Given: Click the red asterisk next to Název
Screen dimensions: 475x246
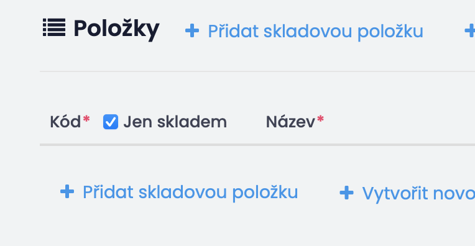Looking at the screenshot, I should 321,119.
